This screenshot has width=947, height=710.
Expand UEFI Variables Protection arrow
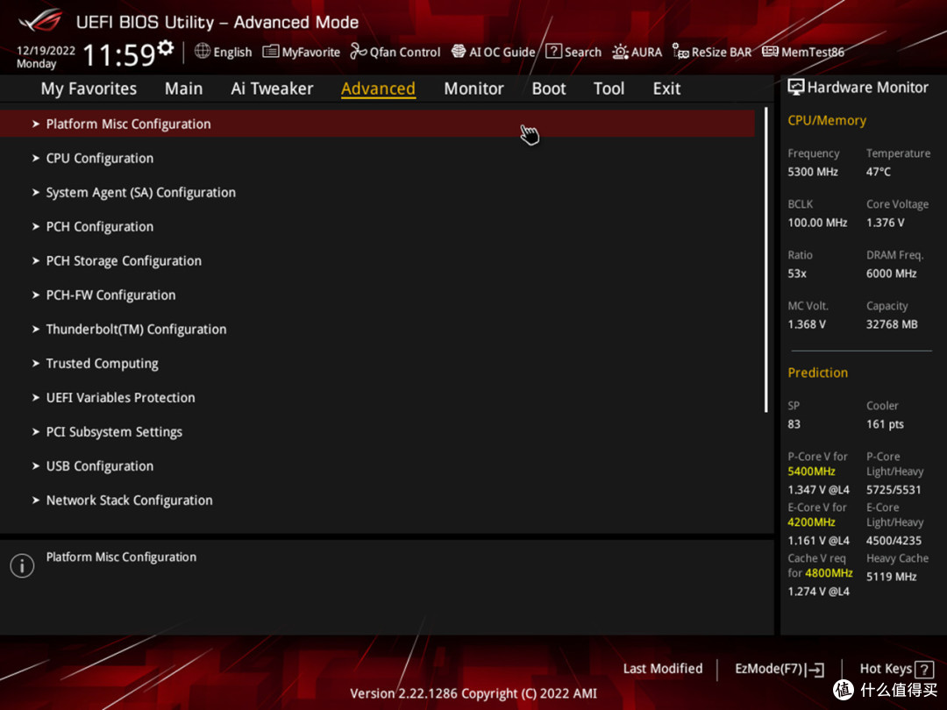[36, 398]
